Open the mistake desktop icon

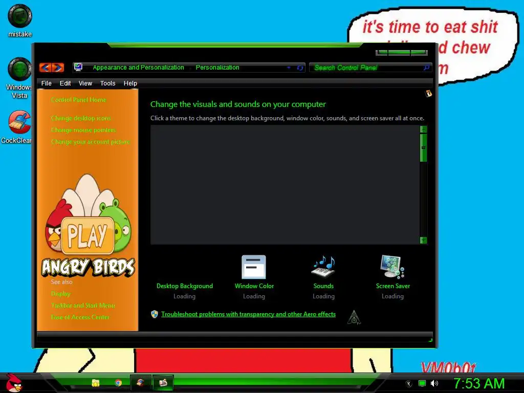tap(20, 20)
